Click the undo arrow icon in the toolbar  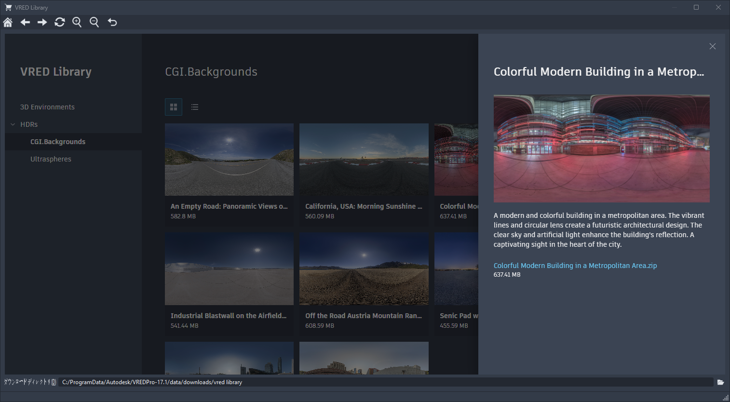(x=112, y=22)
